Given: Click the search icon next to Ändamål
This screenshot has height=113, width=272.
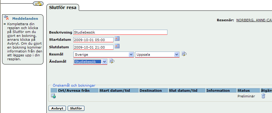Looking at the screenshot, I should [x=112, y=61].
